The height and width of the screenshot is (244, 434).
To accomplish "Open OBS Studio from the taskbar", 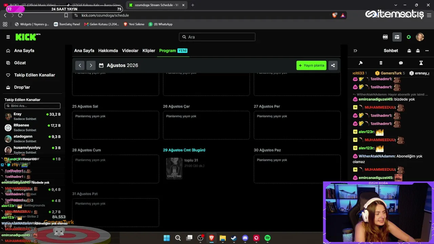I will [x=200, y=238].
